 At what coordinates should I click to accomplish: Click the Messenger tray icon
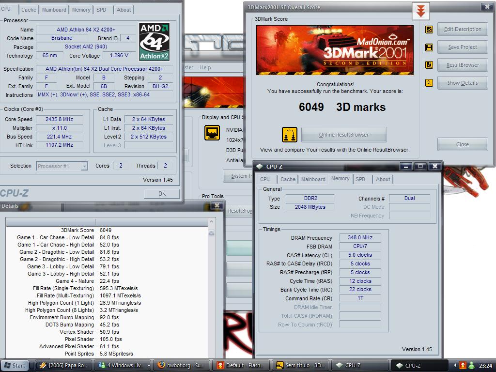point(471,365)
